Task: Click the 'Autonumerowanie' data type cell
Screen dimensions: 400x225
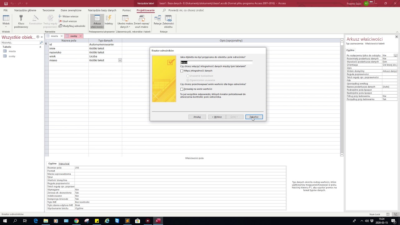Action: pyautogui.click(x=105, y=44)
